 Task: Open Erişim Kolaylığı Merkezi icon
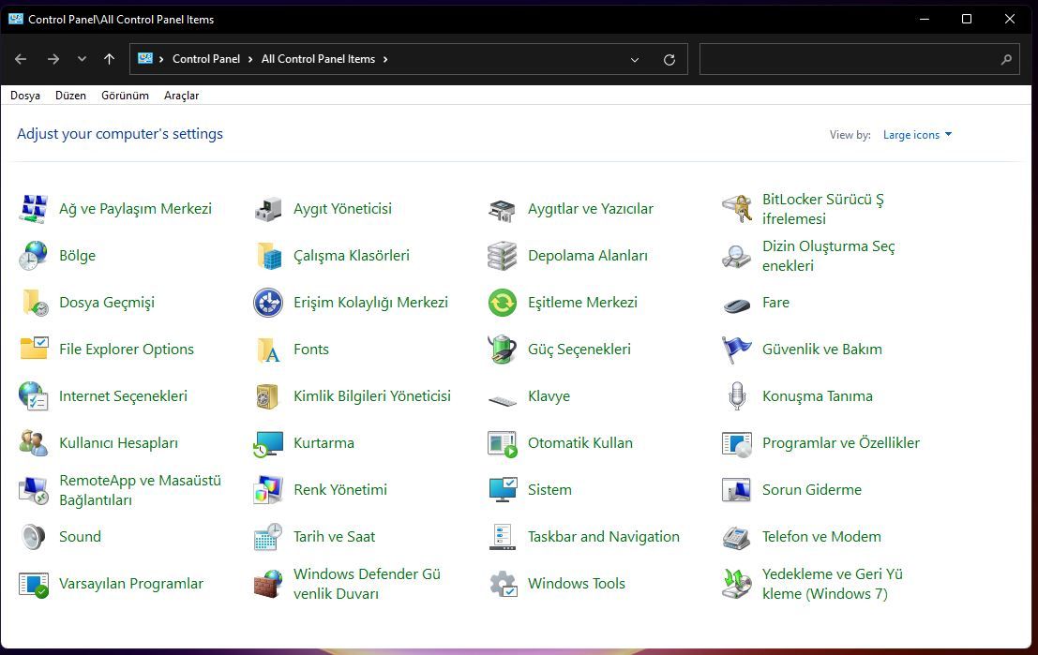tap(268, 303)
